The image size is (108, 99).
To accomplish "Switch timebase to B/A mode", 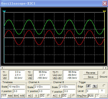I will click(x=16, y=96).
